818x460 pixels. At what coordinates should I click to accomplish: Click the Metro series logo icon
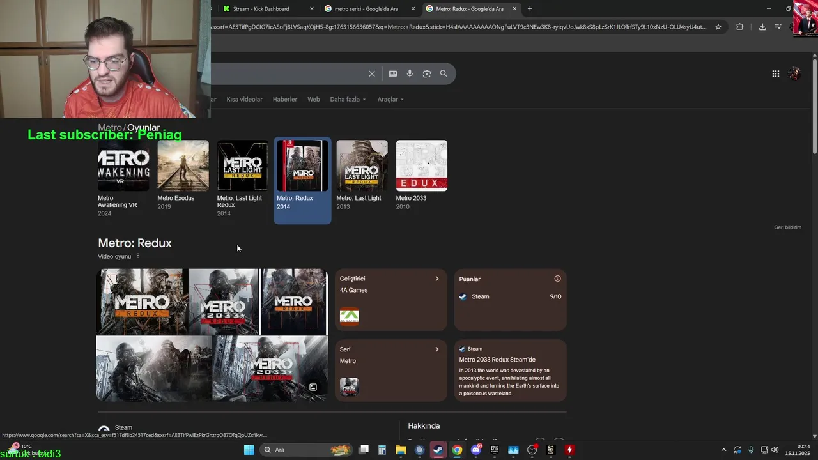[x=349, y=387]
